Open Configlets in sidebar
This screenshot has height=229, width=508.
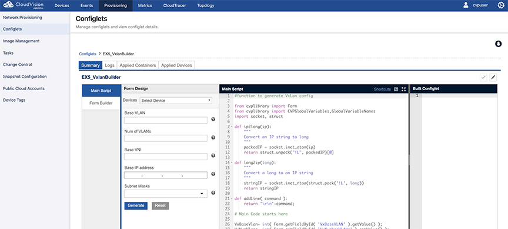point(35,29)
